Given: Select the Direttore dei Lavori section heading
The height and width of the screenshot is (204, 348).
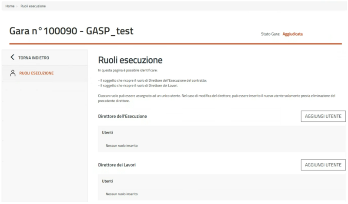Looking at the screenshot, I should point(120,165).
